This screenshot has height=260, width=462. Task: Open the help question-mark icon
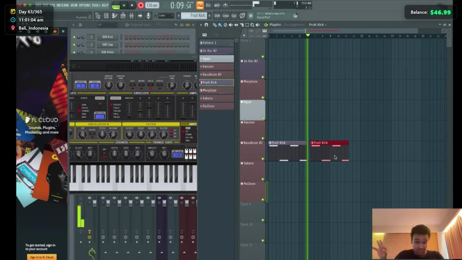(242, 16)
